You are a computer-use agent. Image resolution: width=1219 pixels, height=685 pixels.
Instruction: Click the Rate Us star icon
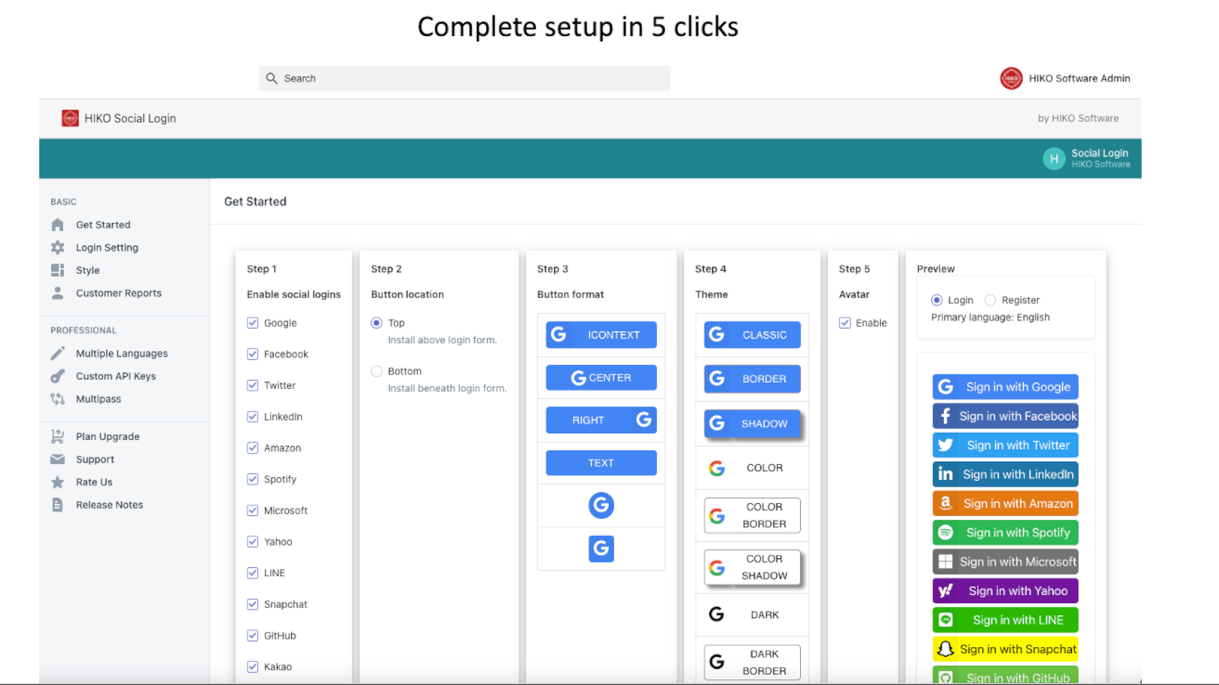click(57, 482)
